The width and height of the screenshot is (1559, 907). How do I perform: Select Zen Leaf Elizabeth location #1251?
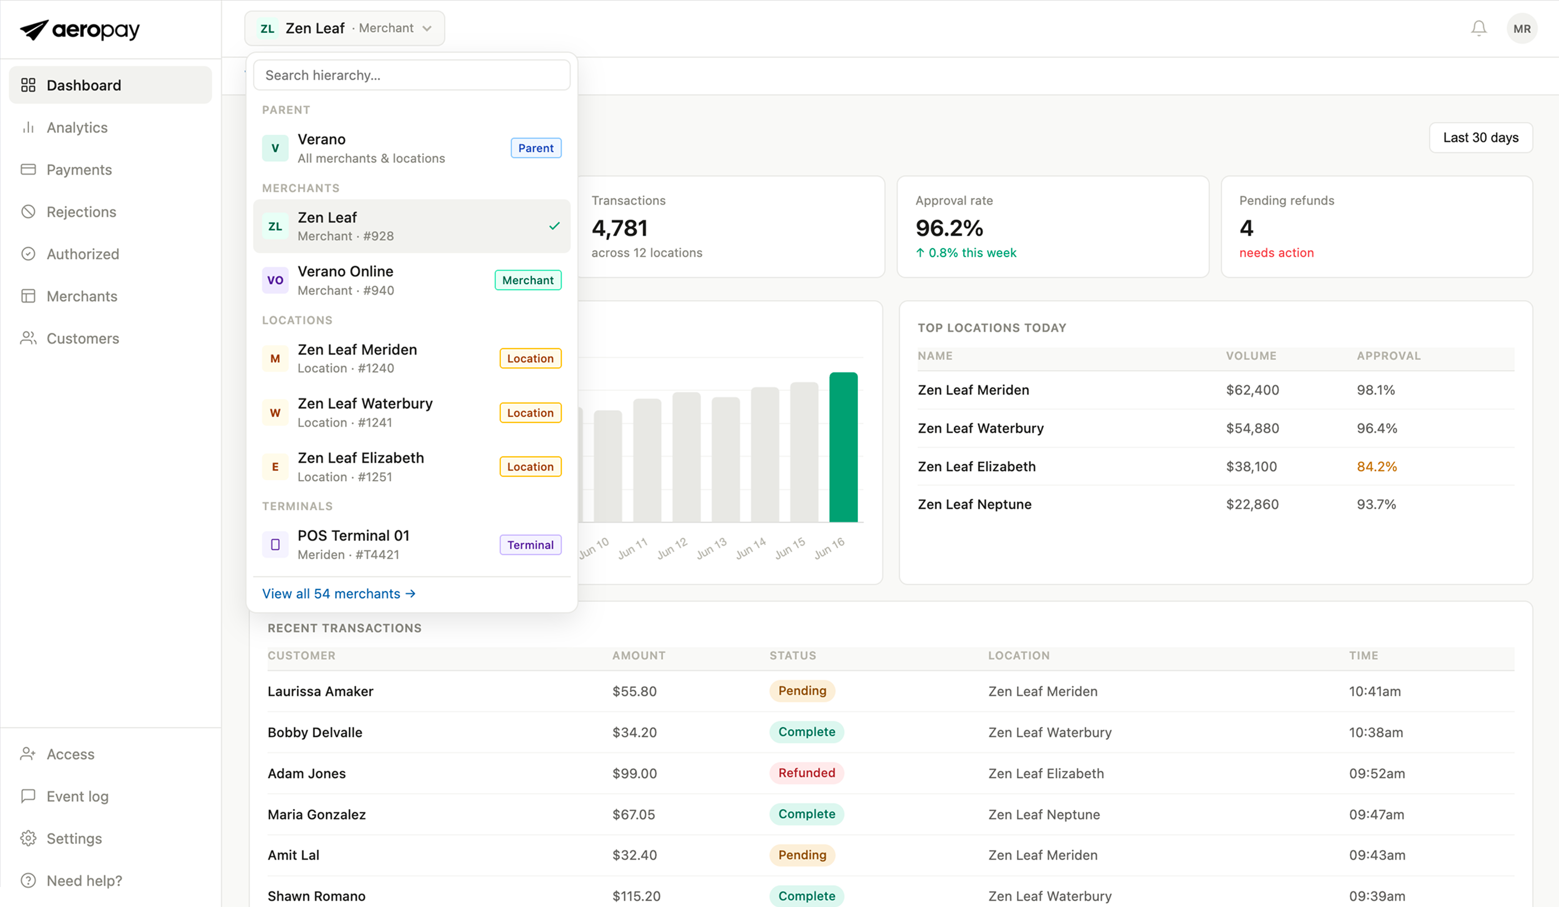pos(411,467)
